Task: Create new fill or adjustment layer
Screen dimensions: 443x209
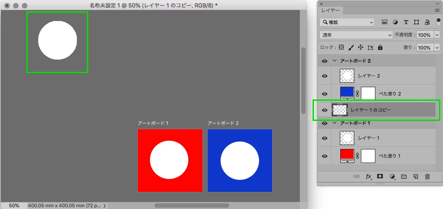Action: 392,177
